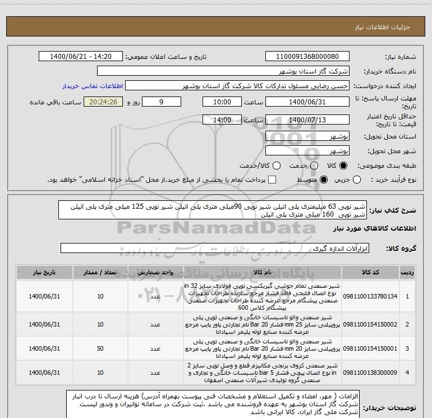Viewport: 432px width, 418px height.
Task: Click row 2 polypropylene 25 mm valve description
Action: [x=263, y=325]
